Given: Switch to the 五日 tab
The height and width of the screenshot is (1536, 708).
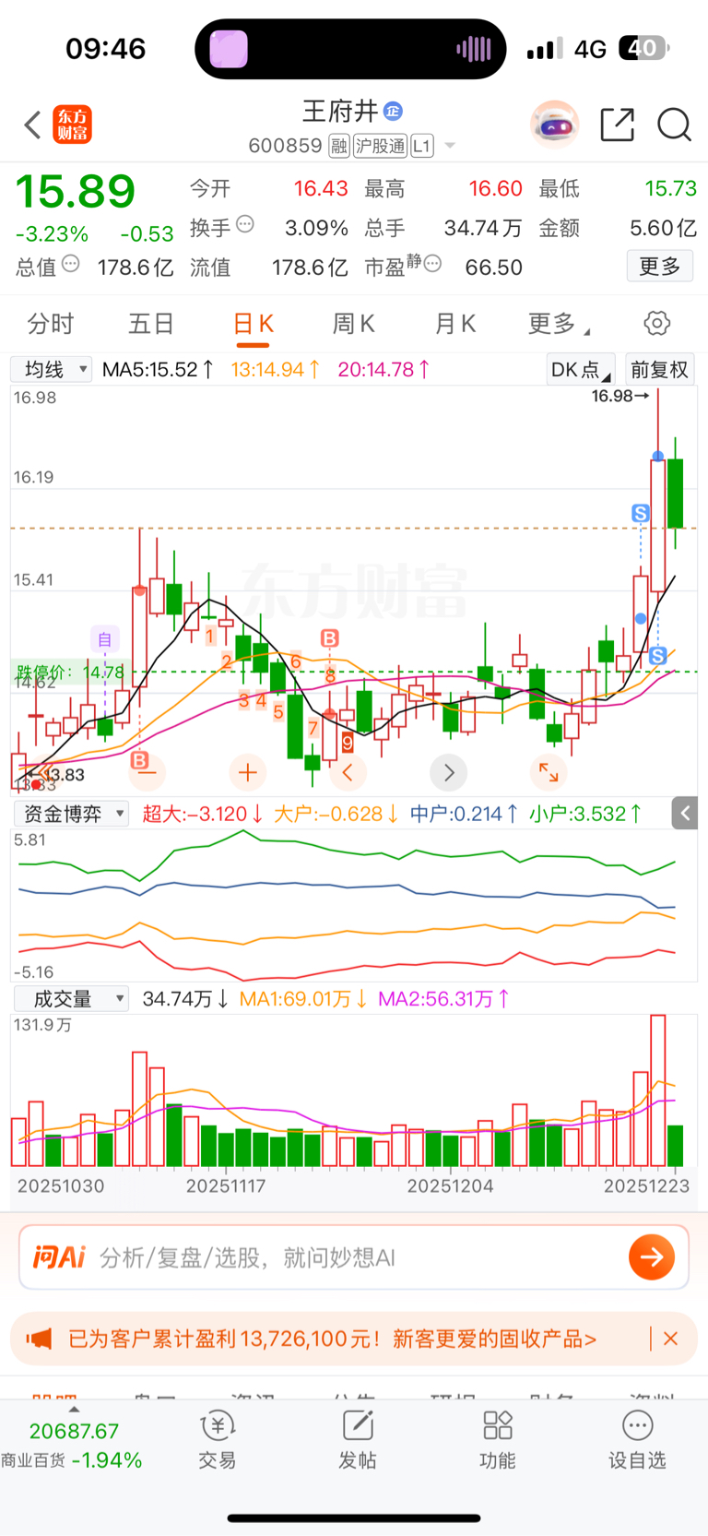Looking at the screenshot, I should [x=151, y=324].
